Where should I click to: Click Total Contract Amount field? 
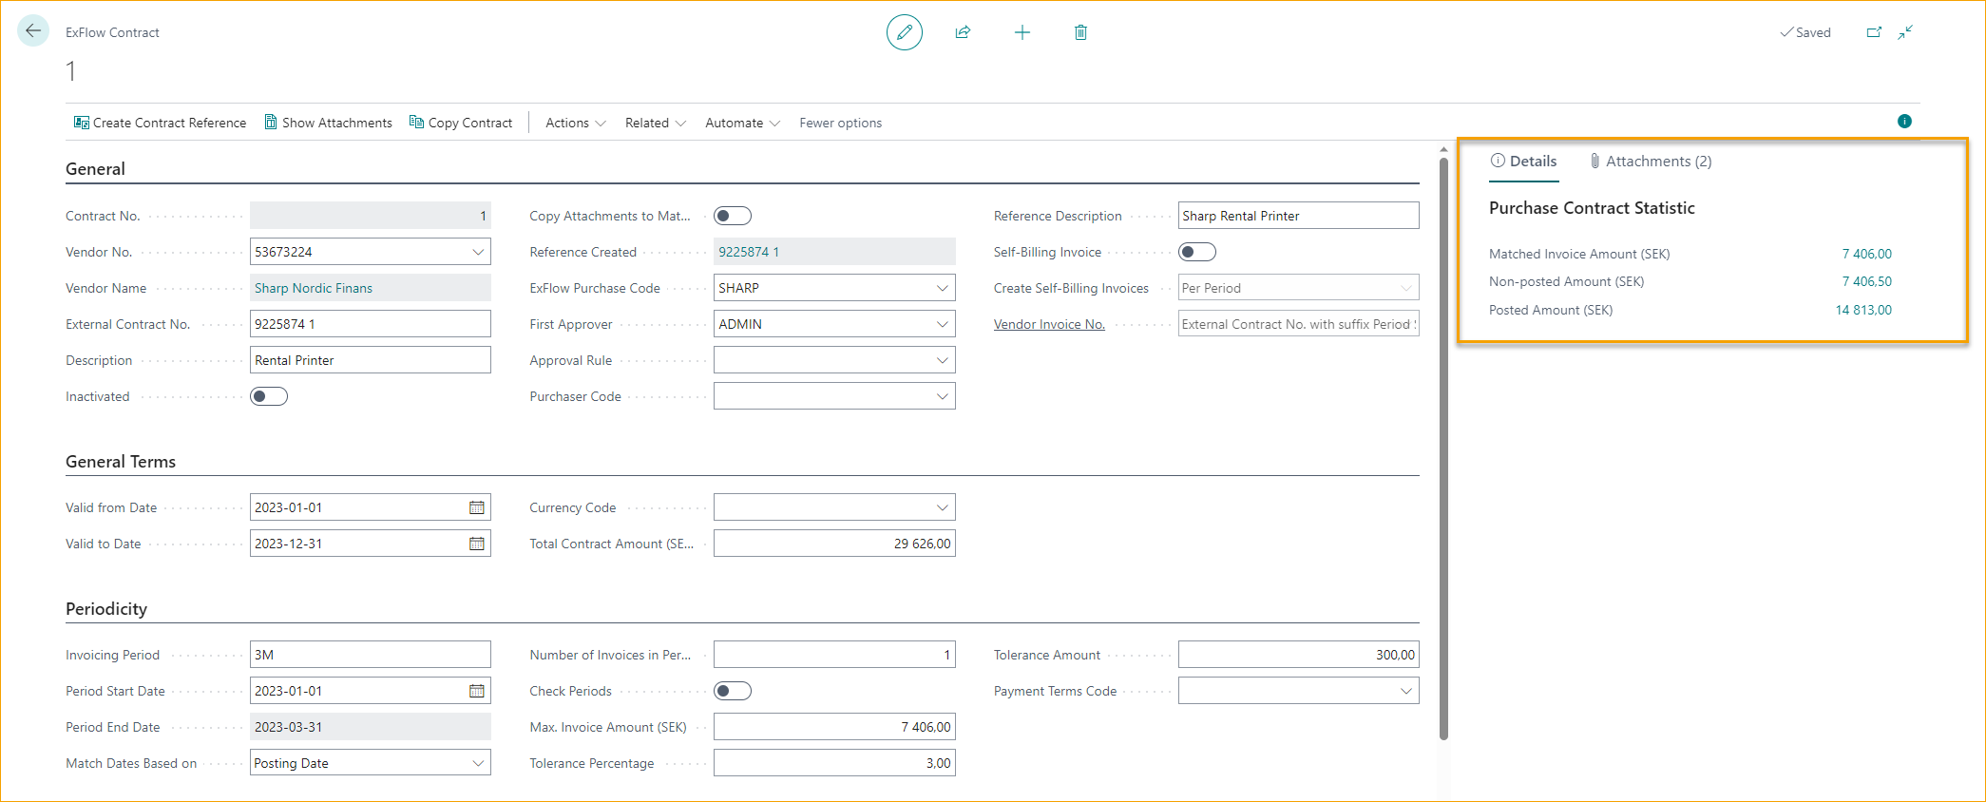tap(834, 544)
